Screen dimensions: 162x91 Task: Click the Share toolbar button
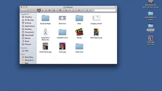[x=73, y=10]
